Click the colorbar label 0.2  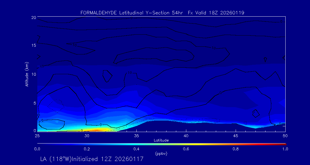click(87, 149)
